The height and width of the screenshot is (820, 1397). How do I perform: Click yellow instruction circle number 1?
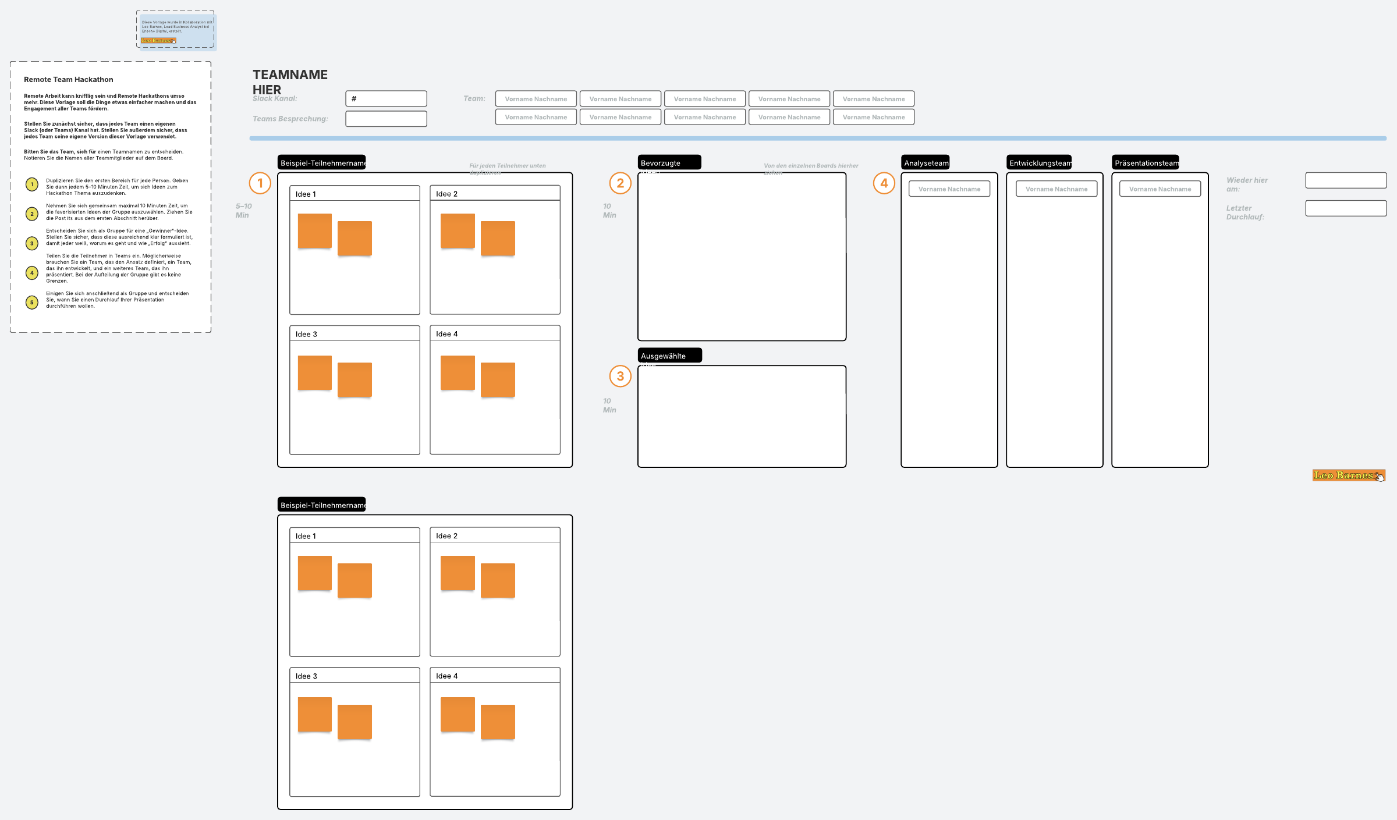[32, 184]
